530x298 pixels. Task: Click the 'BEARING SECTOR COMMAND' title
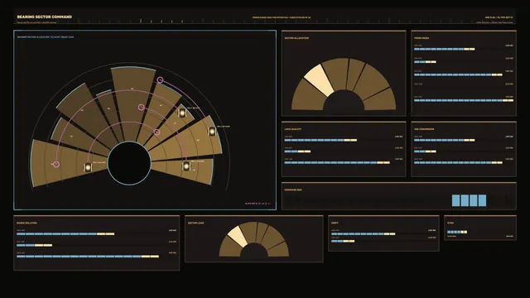[x=45, y=17]
